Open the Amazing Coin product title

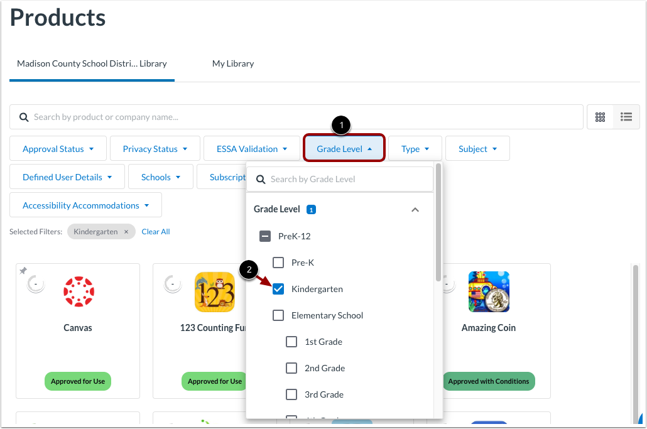489,328
